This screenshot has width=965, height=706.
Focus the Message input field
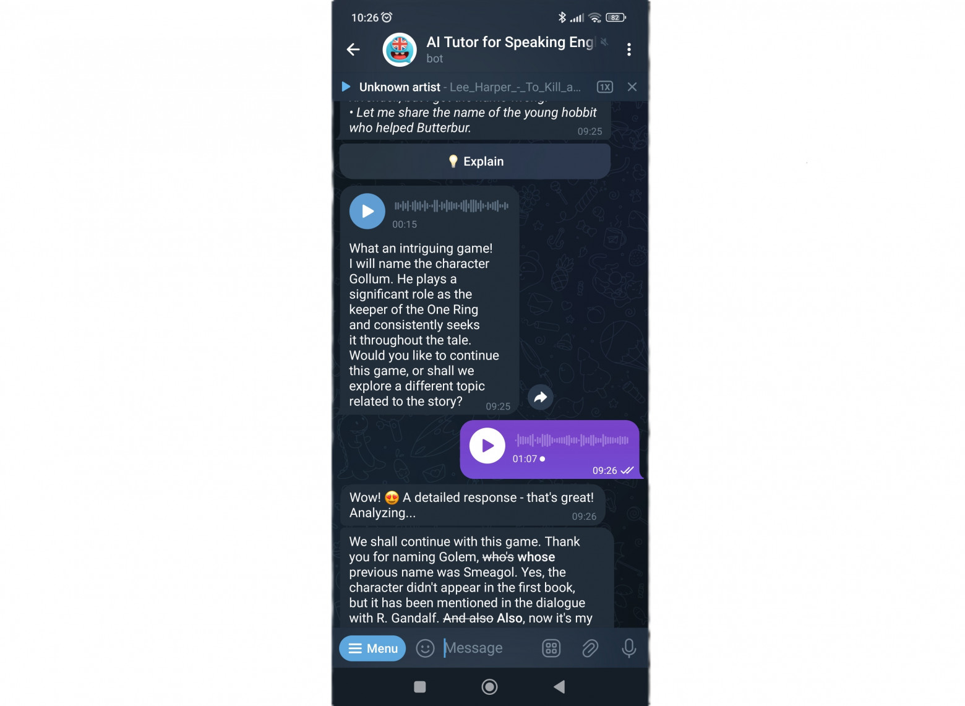pyautogui.click(x=486, y=648)
